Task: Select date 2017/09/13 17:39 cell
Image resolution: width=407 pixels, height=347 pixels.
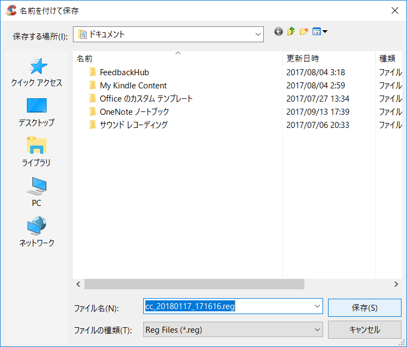Action: [318, 111]
